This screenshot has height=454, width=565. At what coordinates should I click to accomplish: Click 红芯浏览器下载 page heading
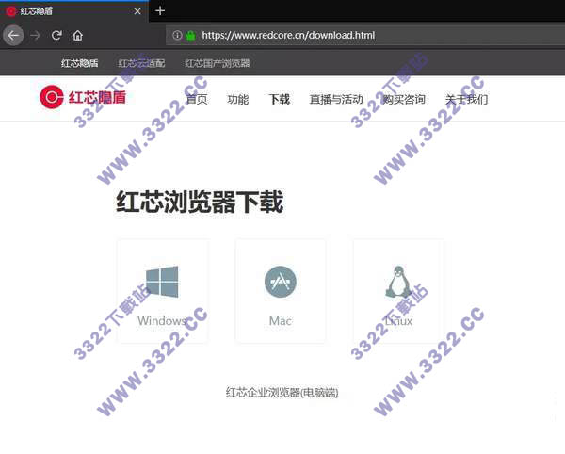(x=200, y=202)
